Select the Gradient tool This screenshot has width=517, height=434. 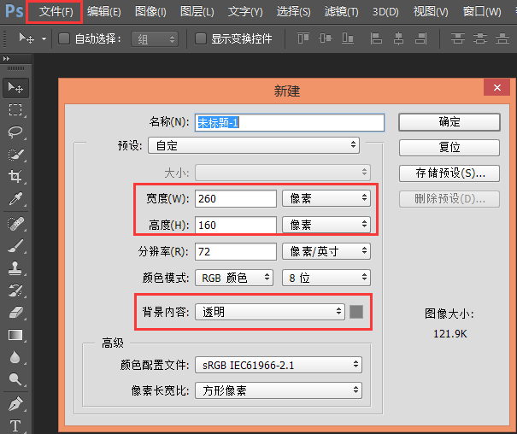(15, 335)
